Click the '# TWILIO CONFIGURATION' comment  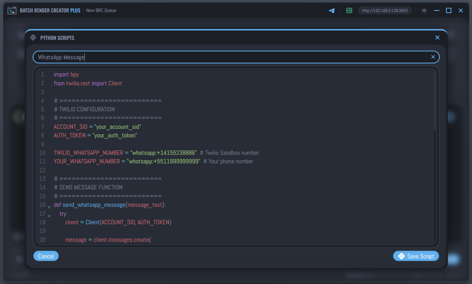tap(84, 109)
